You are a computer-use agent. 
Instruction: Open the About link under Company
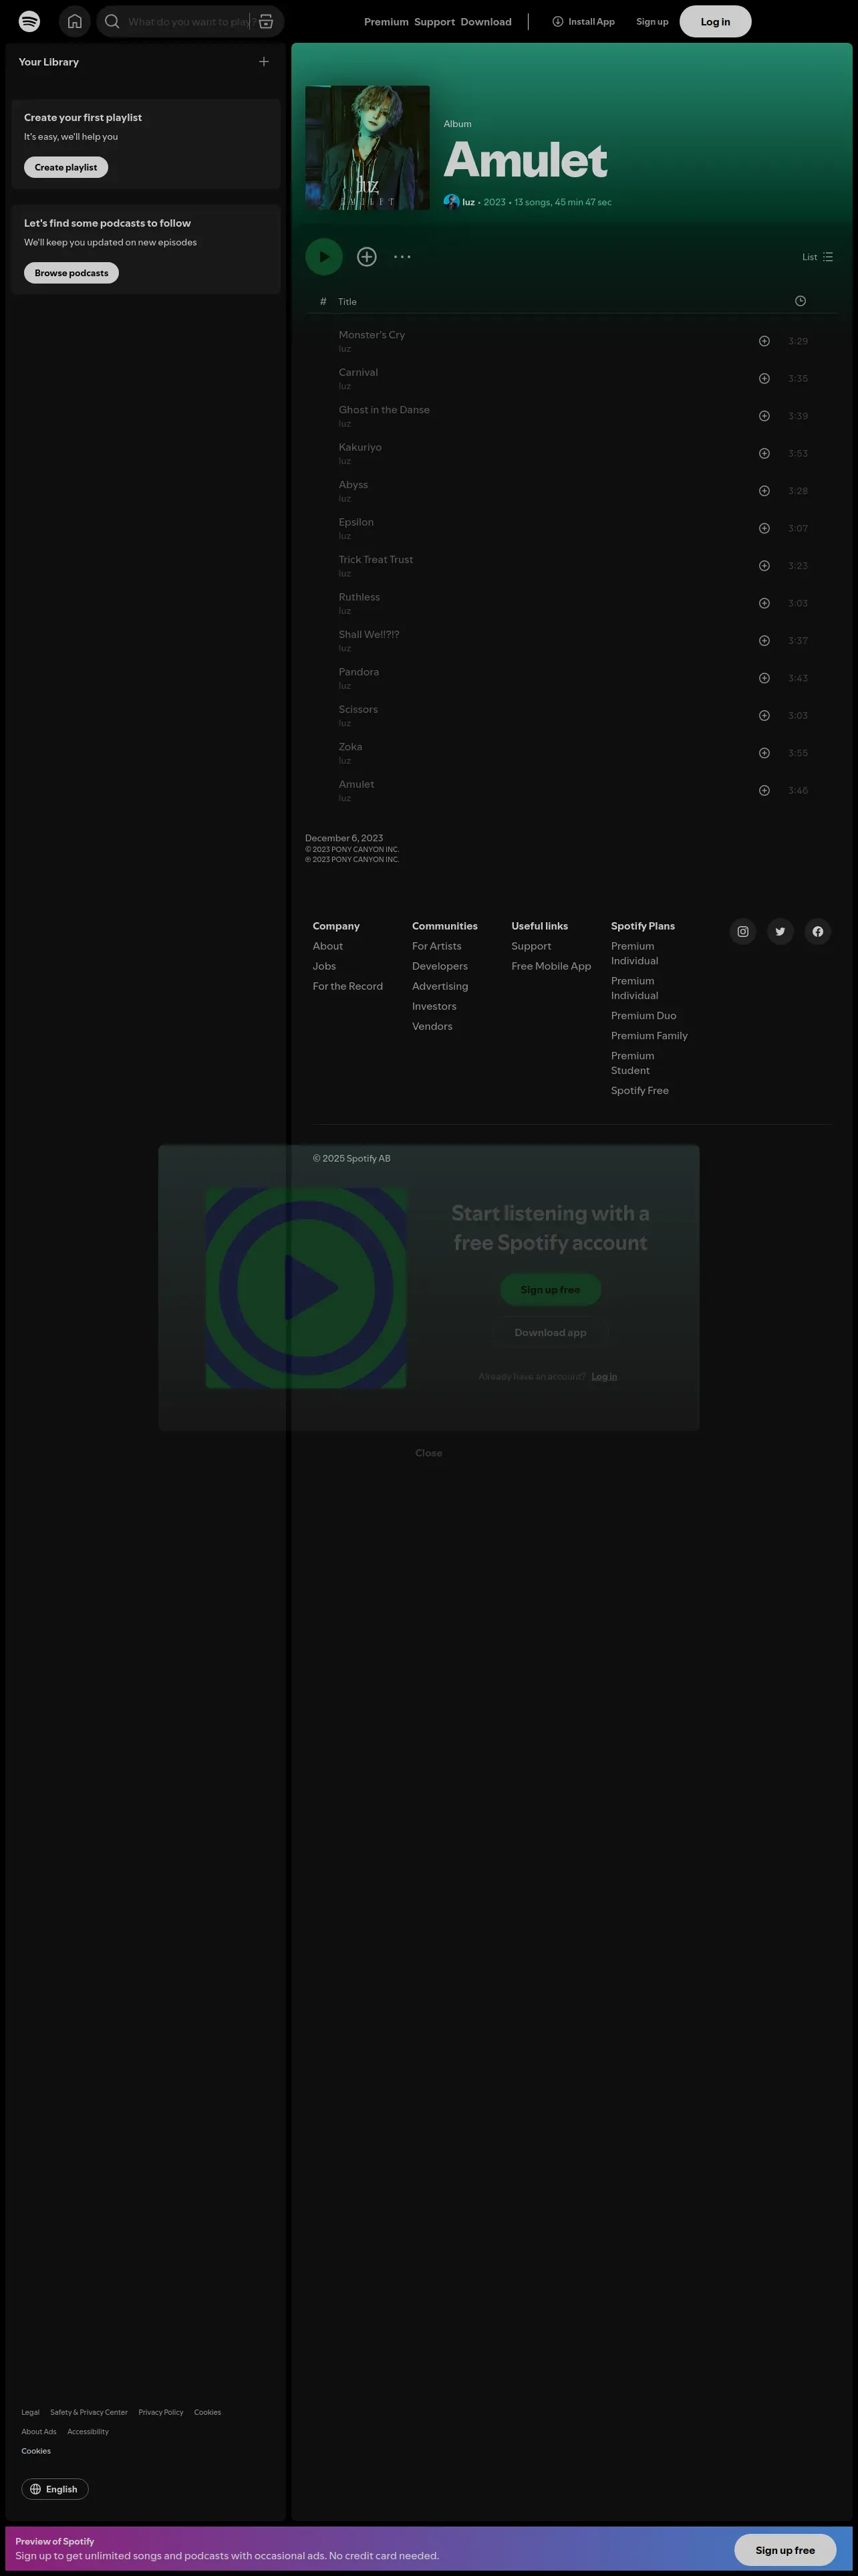click(x=327, y=946)
